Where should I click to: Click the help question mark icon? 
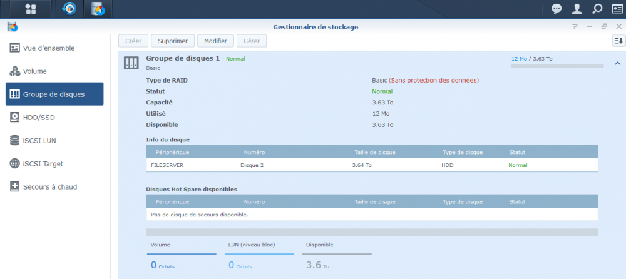tap(575, 27)
